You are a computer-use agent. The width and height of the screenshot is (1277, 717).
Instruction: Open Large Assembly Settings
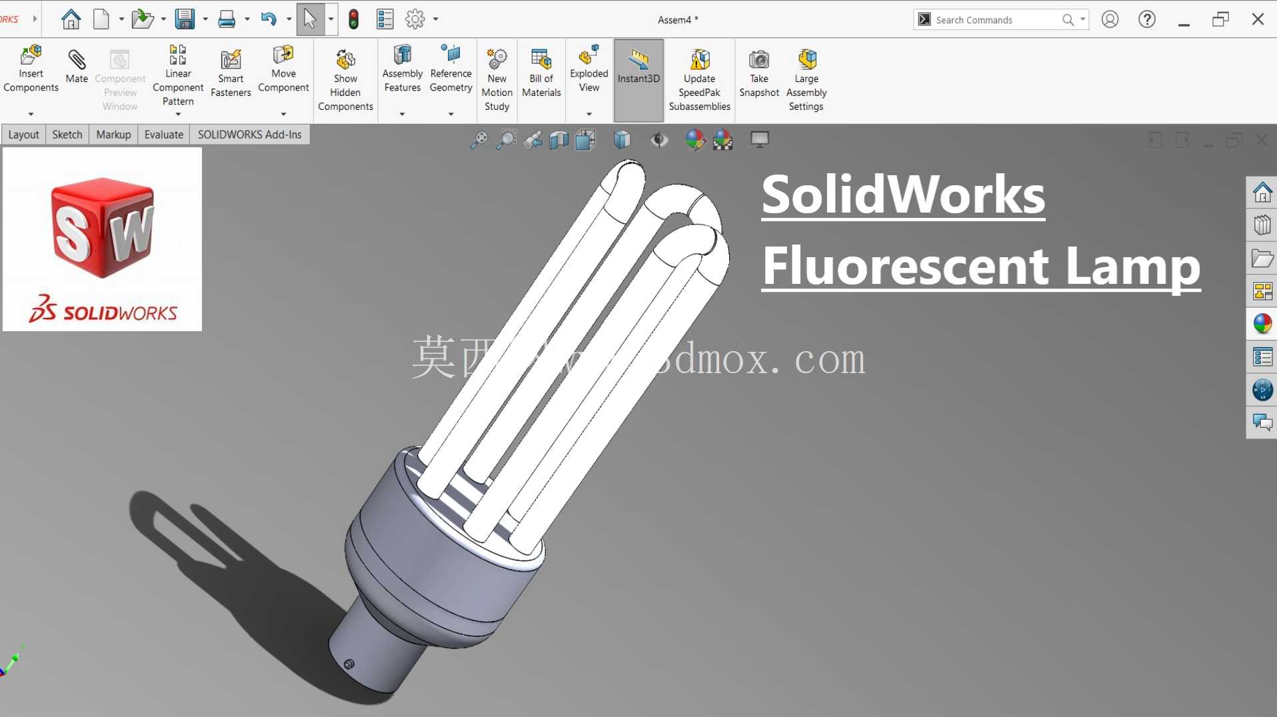click(x=806, y=80)
